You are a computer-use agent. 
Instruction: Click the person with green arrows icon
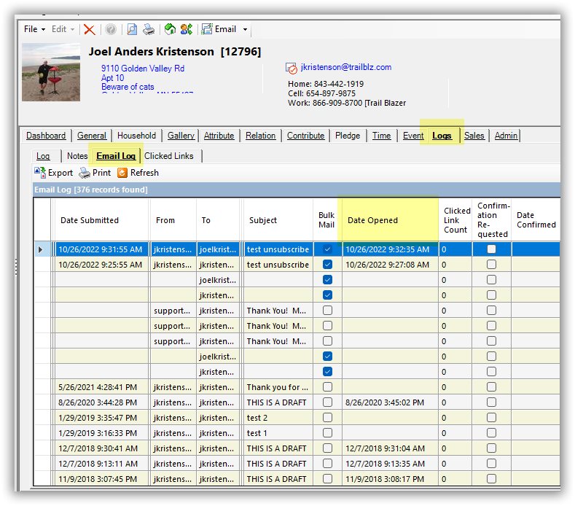coord(187,29)
